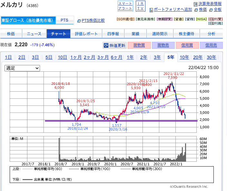Open the 全板 link
The width and height of the screenshot is (227, 191).
coord(218,10)
